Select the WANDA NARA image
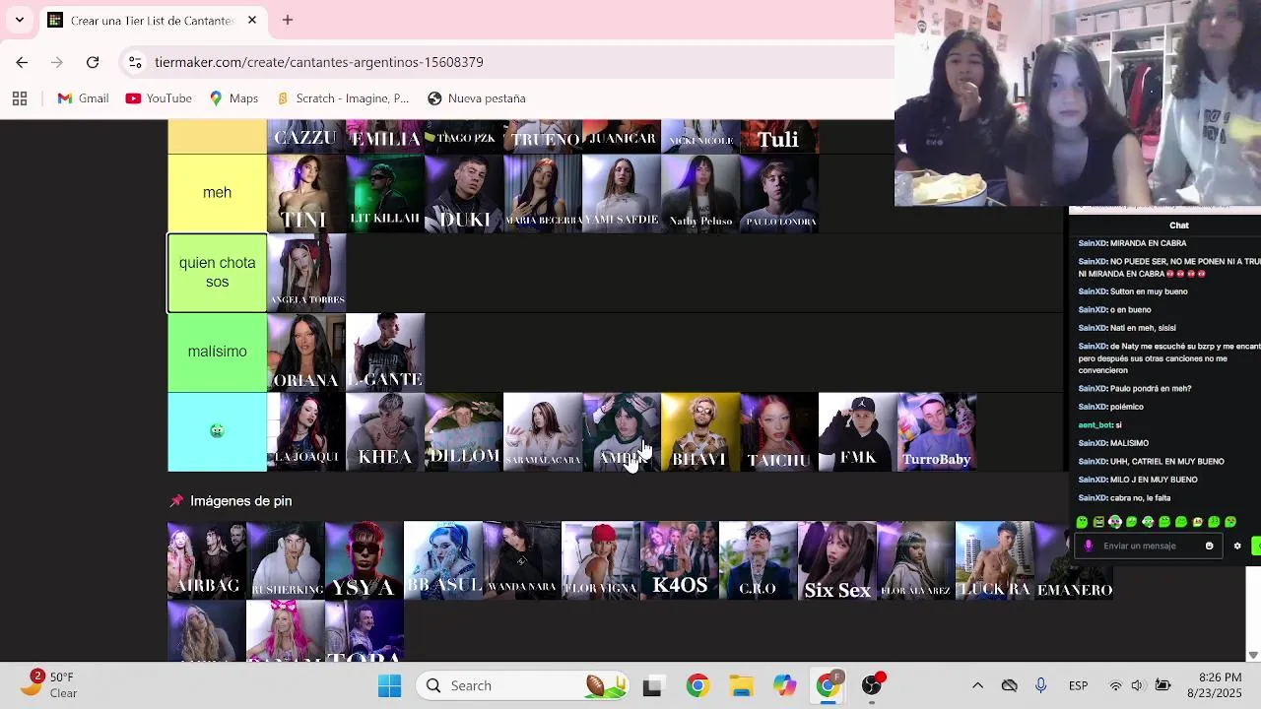The width and height of the screenshot is (1261, 709). click(x=522, y=560)
